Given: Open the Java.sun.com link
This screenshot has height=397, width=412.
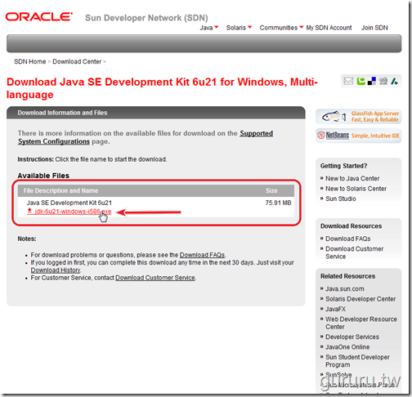Looking at the screenshot, I should pyautogui.click(x=345, y=288).
